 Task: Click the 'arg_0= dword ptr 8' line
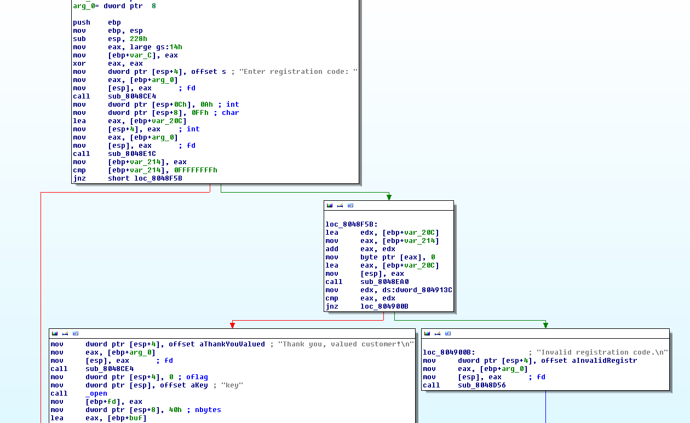coord(114,6)
